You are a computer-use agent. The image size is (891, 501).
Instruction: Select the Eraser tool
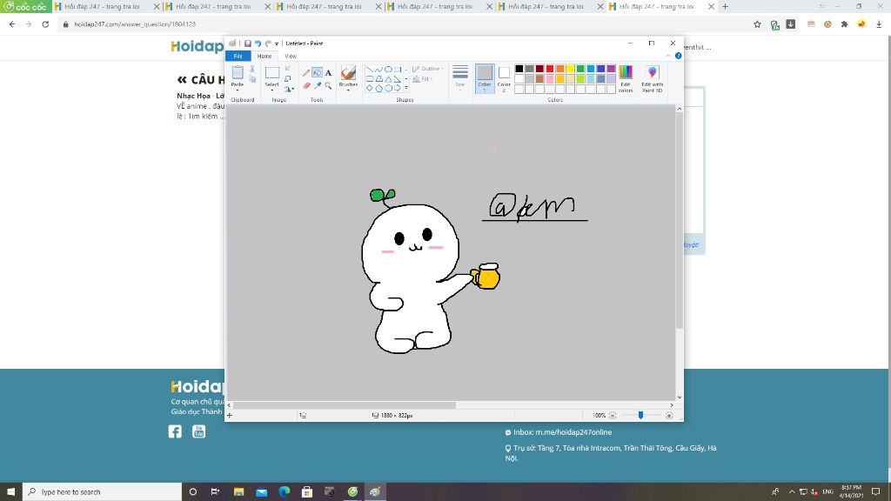[x=306, y=86]
